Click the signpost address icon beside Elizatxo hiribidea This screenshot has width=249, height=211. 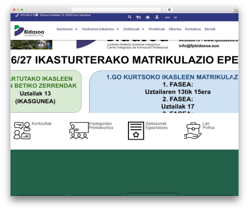[x=37, y=15]
